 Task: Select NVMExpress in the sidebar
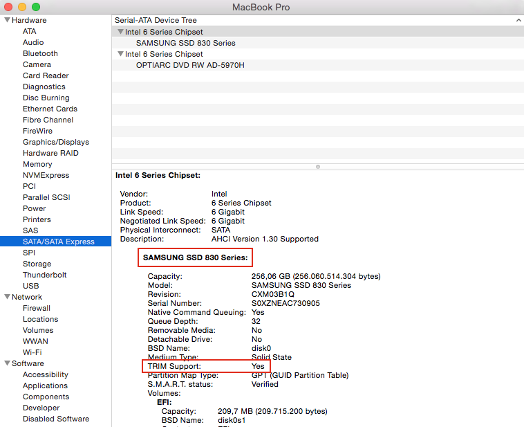click(46, 175)
